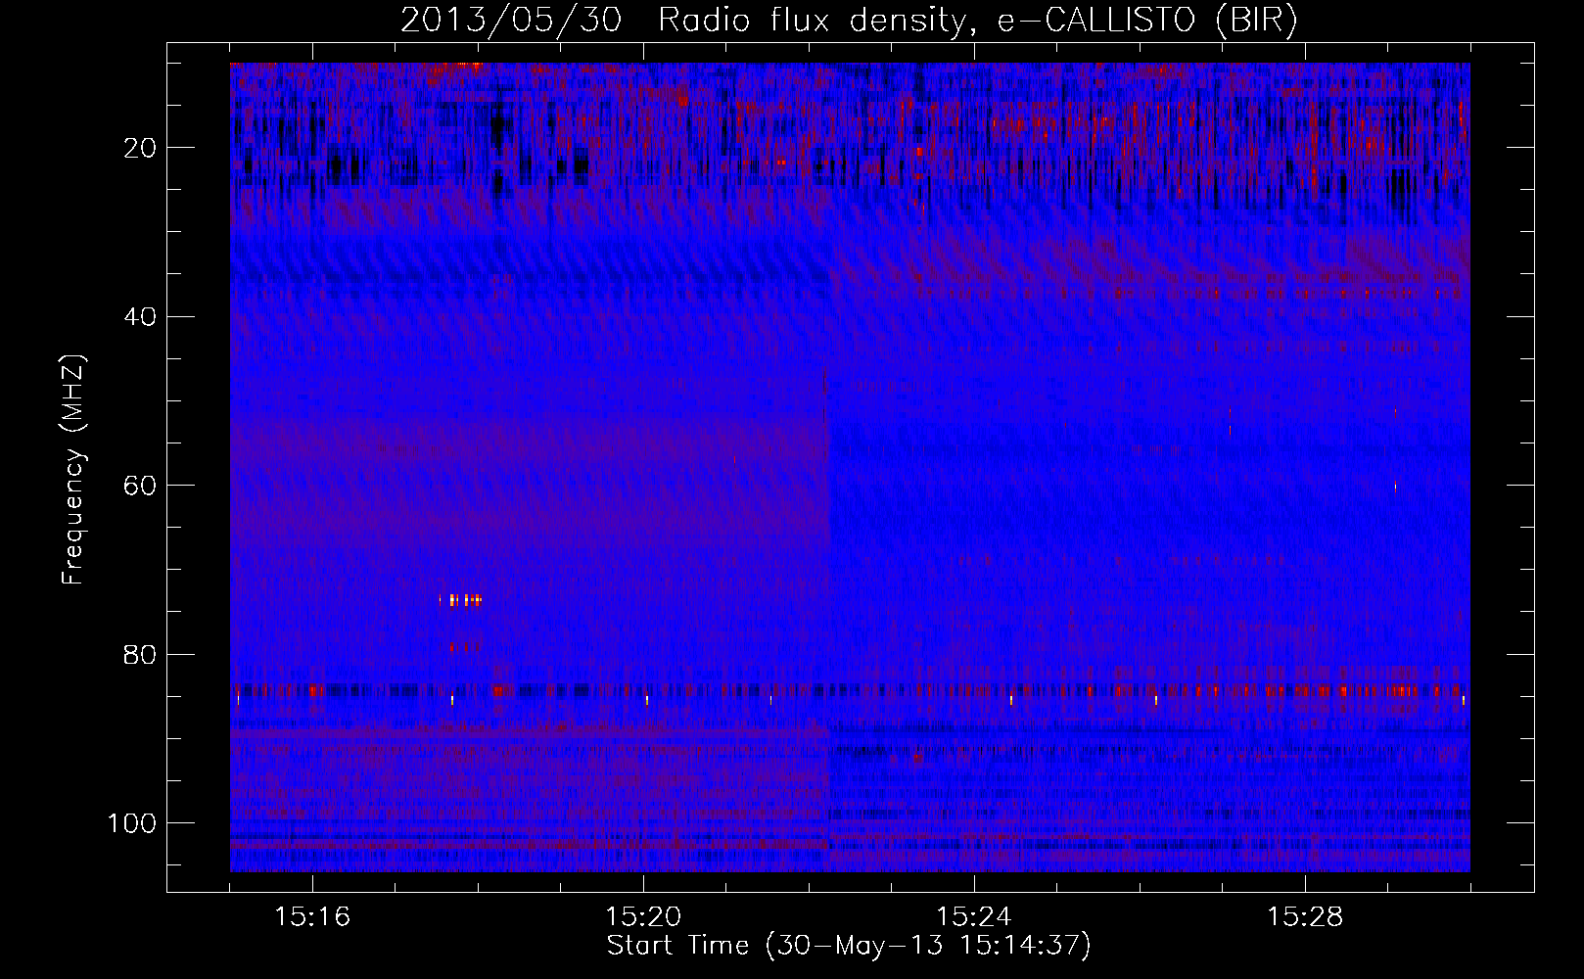
Task: Click the 15:20 time tick label
Action: point(643,917)
